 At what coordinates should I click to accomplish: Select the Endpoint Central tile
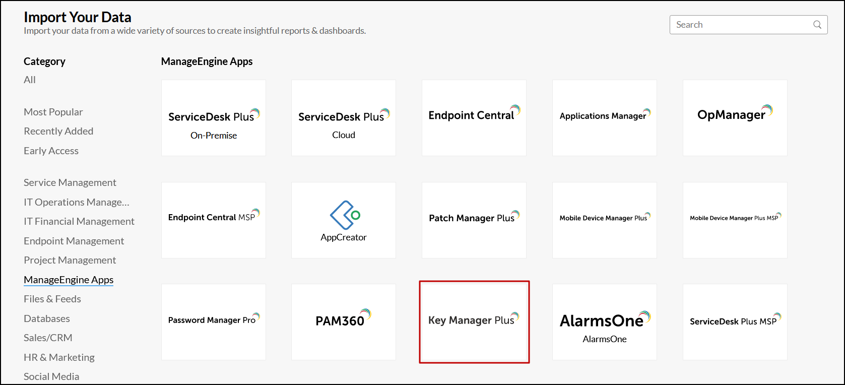coord(474,118)
